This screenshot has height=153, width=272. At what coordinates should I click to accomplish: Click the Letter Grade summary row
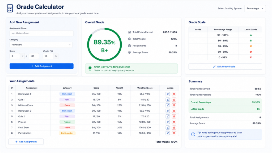225,109
